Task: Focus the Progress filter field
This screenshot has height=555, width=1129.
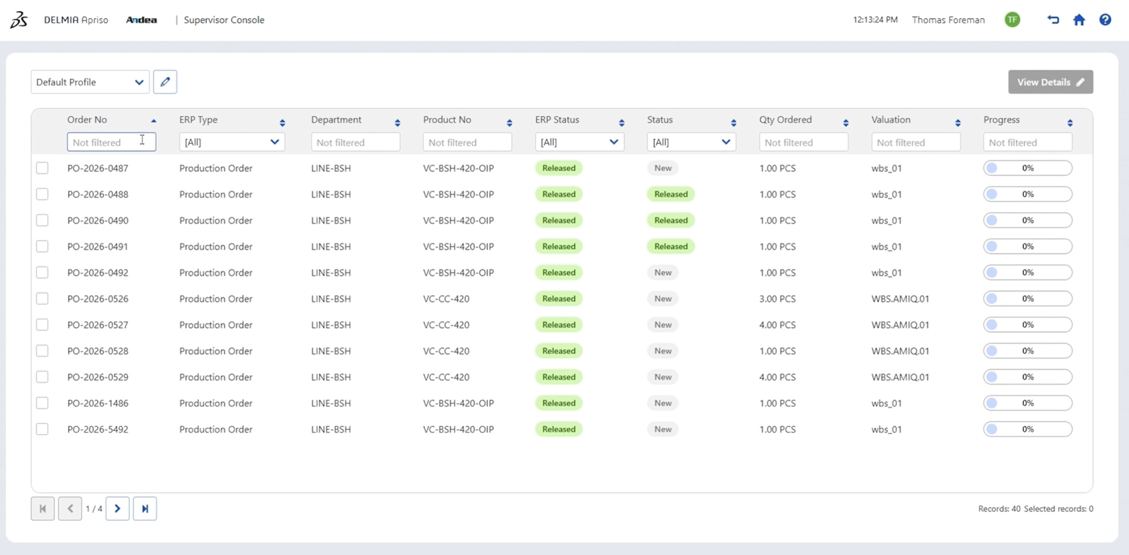Action: [1027, 142]
